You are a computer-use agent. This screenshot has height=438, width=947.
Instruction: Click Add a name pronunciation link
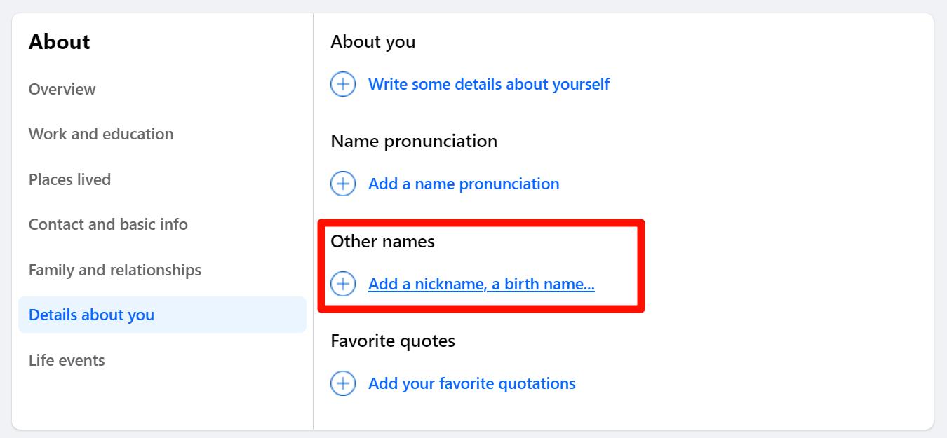[464, 184]
